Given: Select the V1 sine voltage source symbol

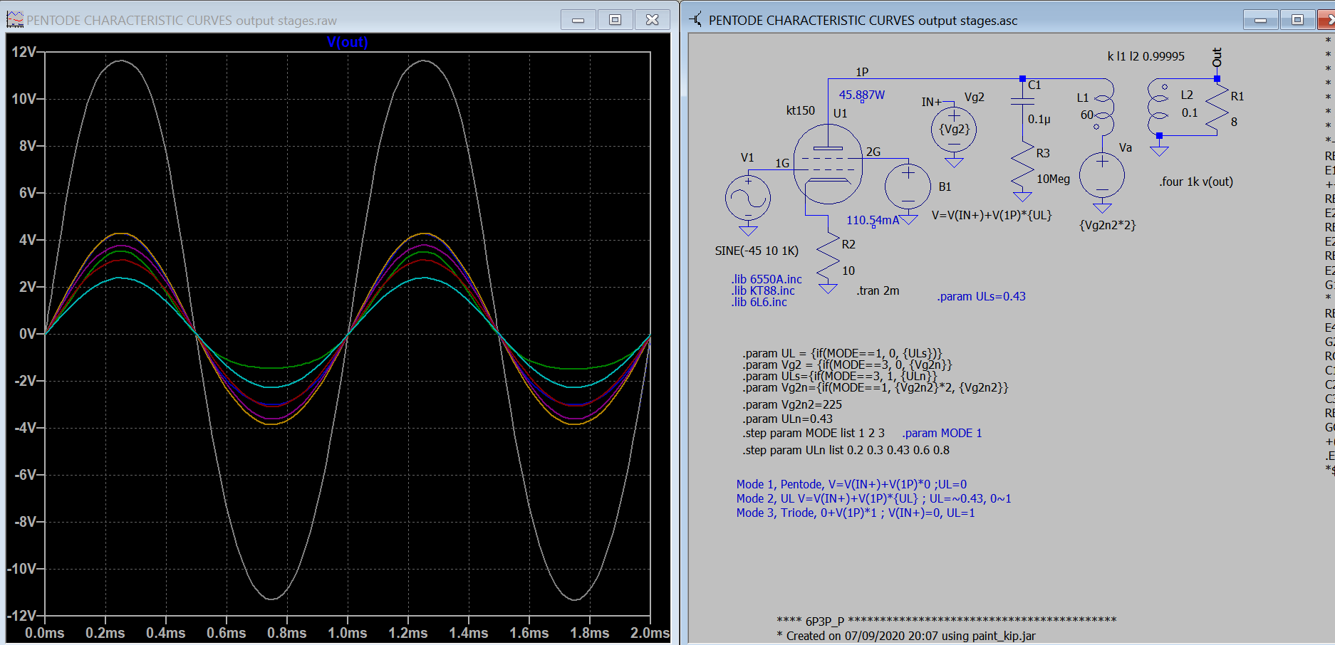Looking at the screenshot, I should coord(748,197).
